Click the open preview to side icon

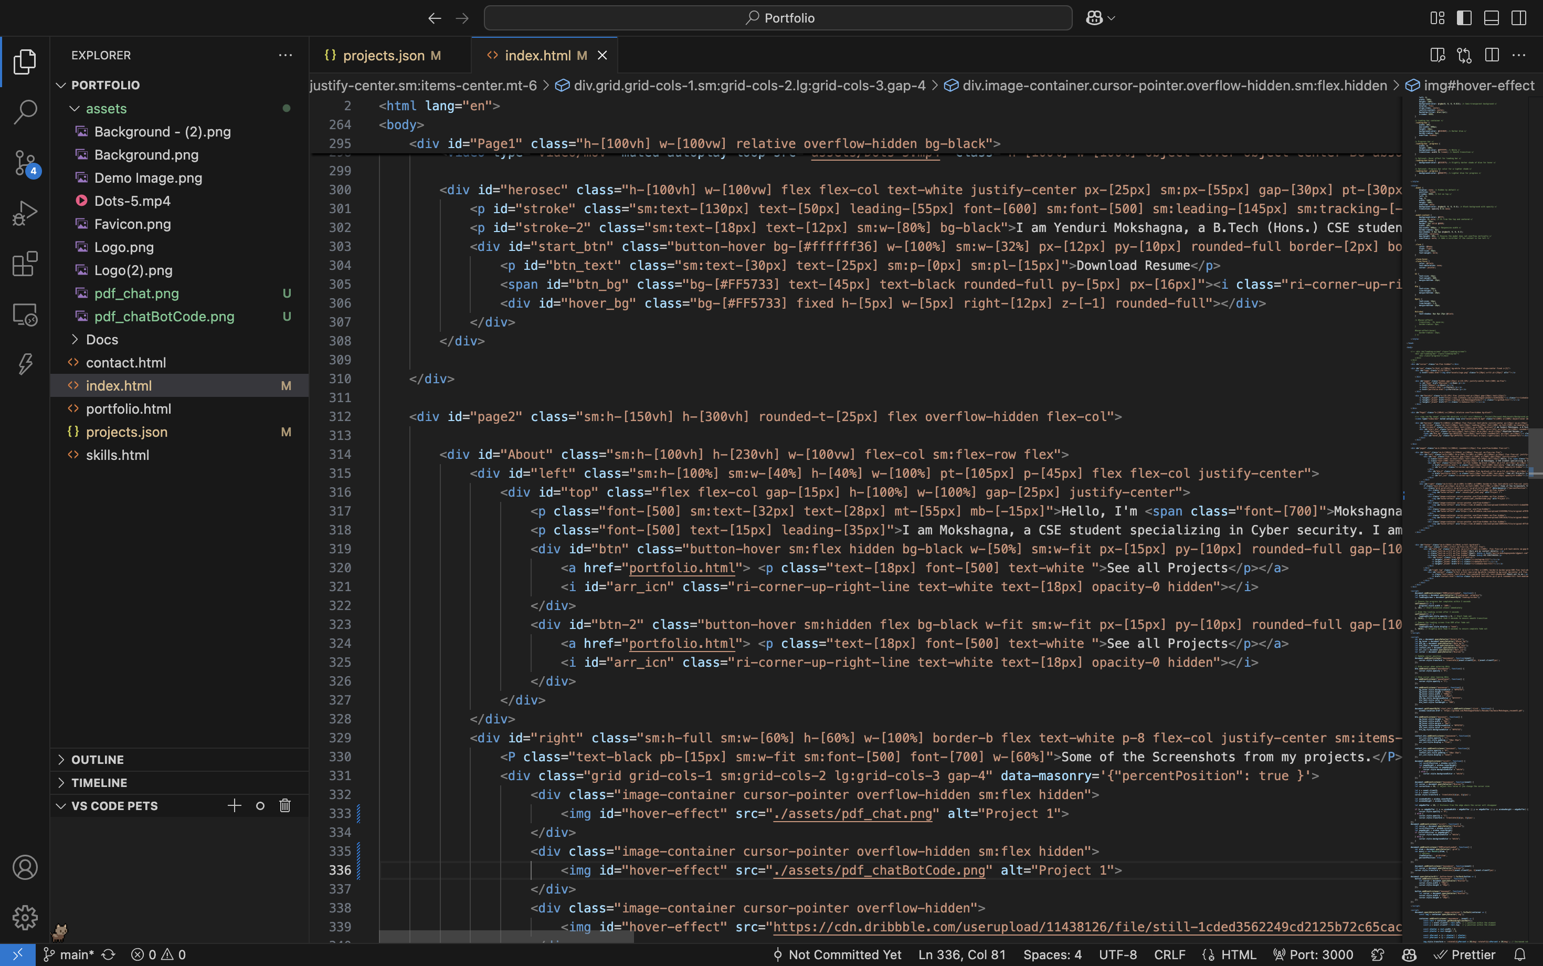[x=1437, y=55]
